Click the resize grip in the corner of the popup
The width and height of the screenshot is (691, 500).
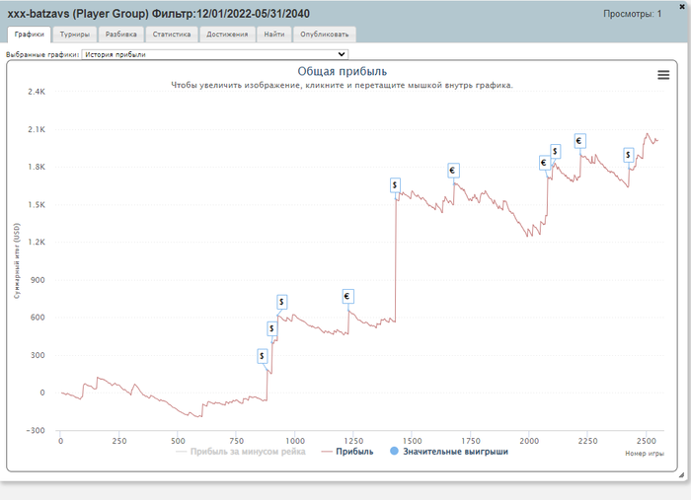pos(681,474)
